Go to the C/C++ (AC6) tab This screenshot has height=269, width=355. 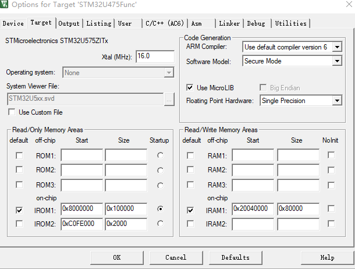(x=165, y=23)
